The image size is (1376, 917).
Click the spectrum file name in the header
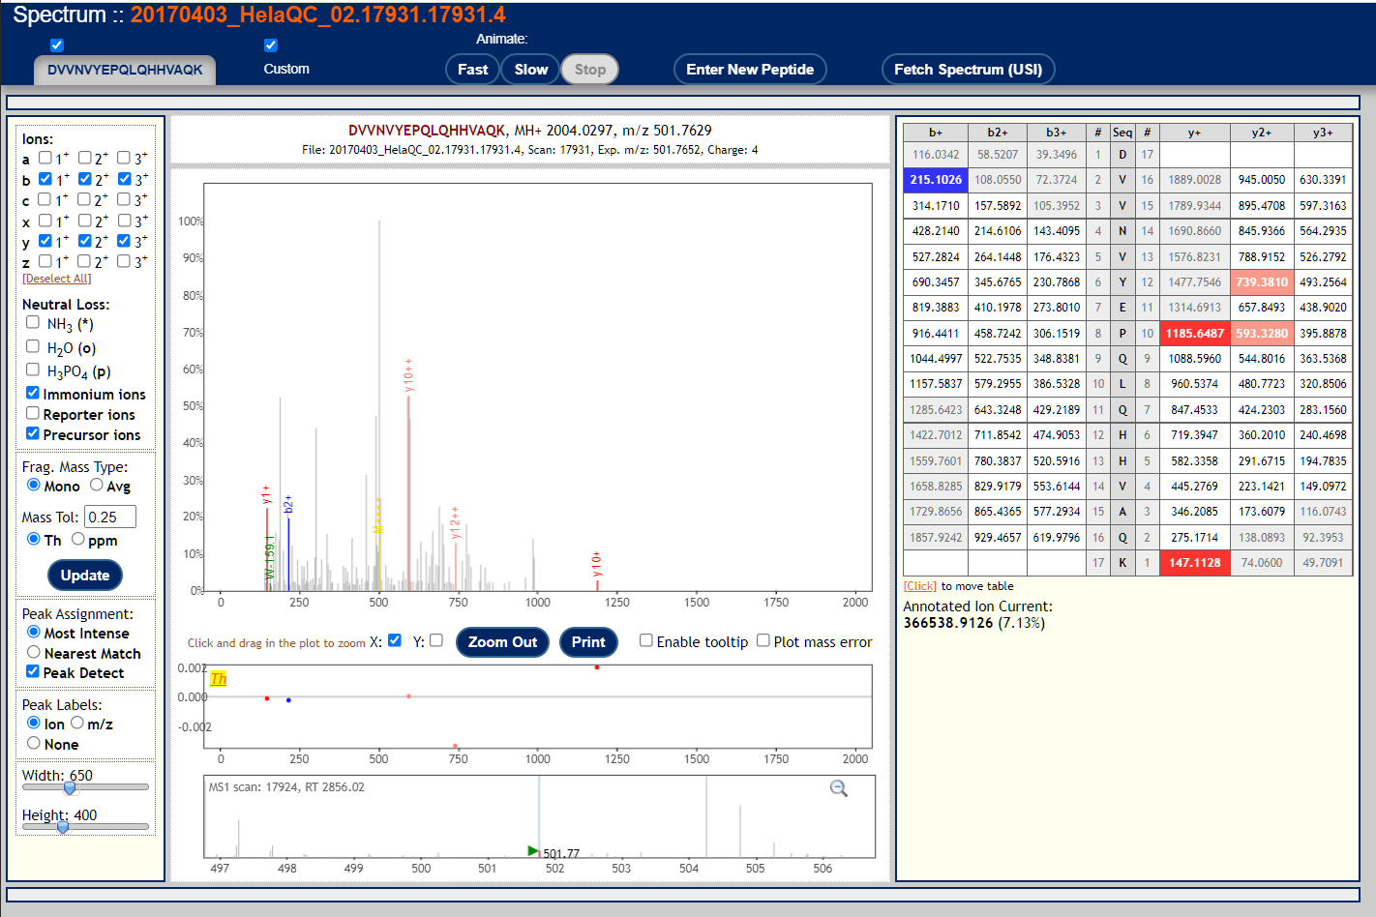(x=317, y=15)
